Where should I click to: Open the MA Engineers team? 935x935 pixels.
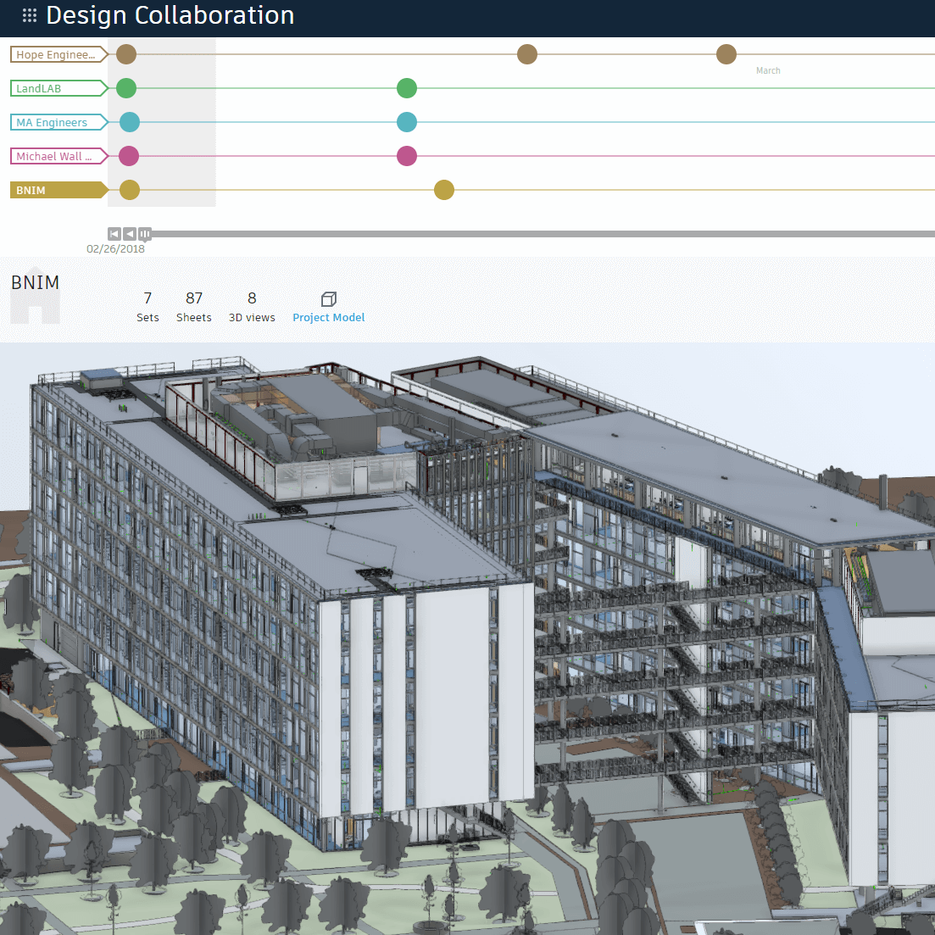pos(53,121)
